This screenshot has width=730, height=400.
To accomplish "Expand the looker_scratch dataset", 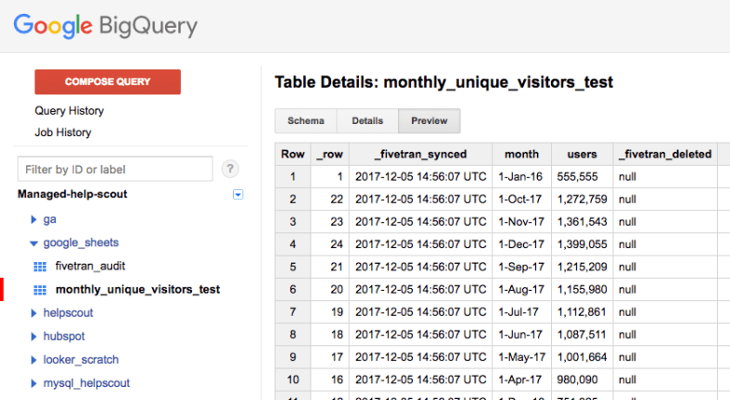I will [x=34, y=360].
